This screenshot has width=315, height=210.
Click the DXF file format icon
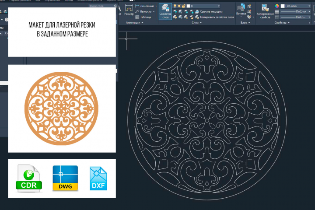pos(98,178)
